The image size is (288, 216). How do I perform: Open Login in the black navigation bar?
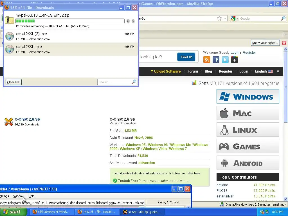click(x=244, y=71)
